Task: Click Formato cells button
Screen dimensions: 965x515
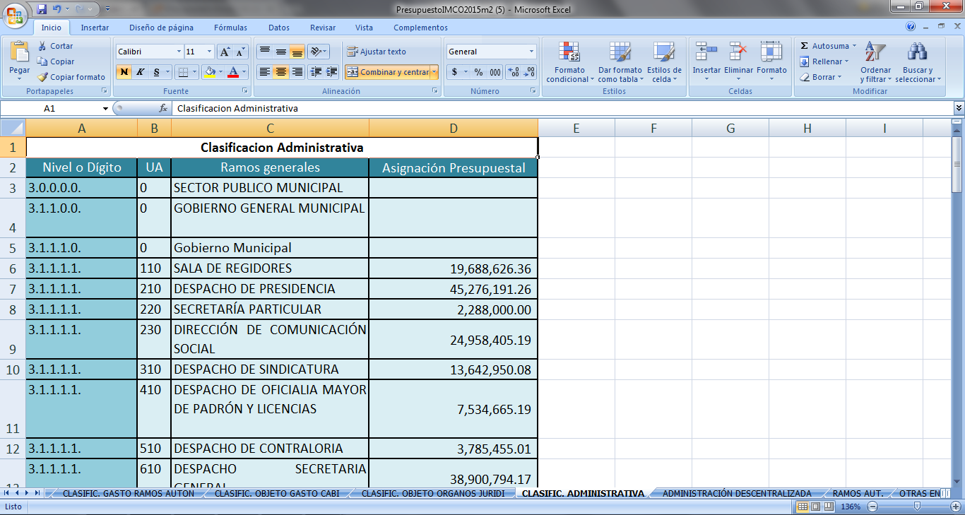Action: tap(771, 62)
